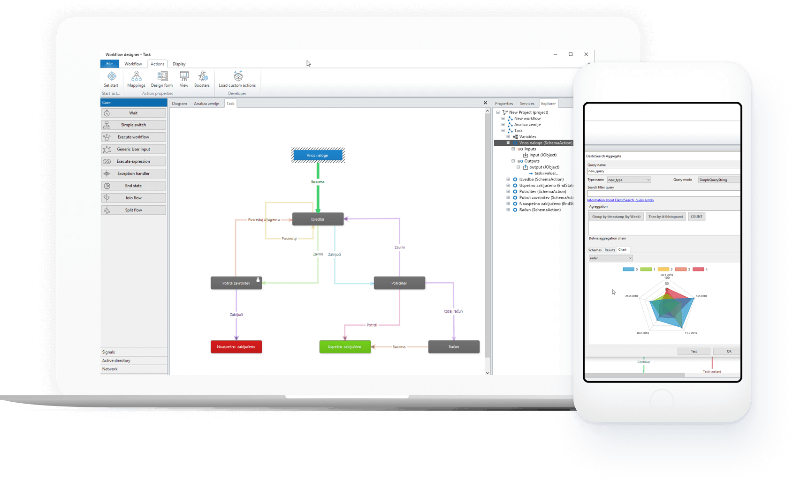Click the red legend swatch for series 4

pos(698,270)
